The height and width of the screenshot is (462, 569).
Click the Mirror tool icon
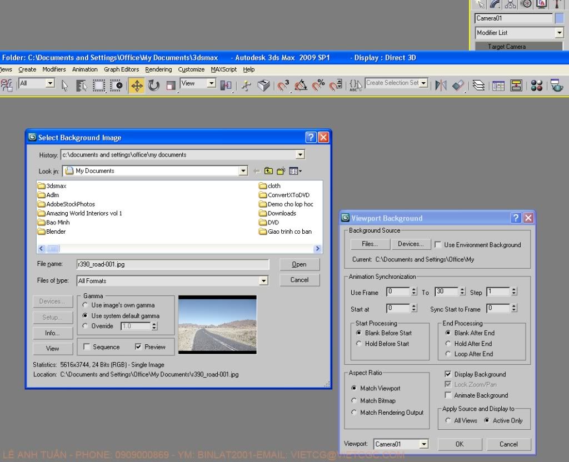[x=441, y=86]
